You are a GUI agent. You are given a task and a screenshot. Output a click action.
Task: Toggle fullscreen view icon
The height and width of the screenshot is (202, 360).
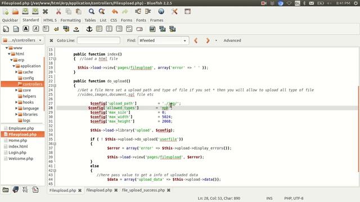(187, 11)
